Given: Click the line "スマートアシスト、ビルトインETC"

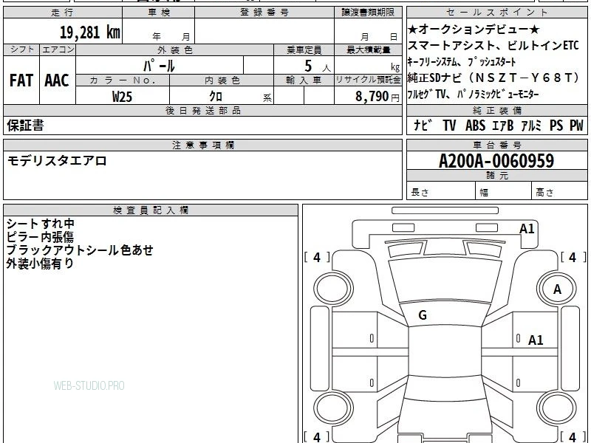Looking at the screenshot, I should [x=493, y=45].
